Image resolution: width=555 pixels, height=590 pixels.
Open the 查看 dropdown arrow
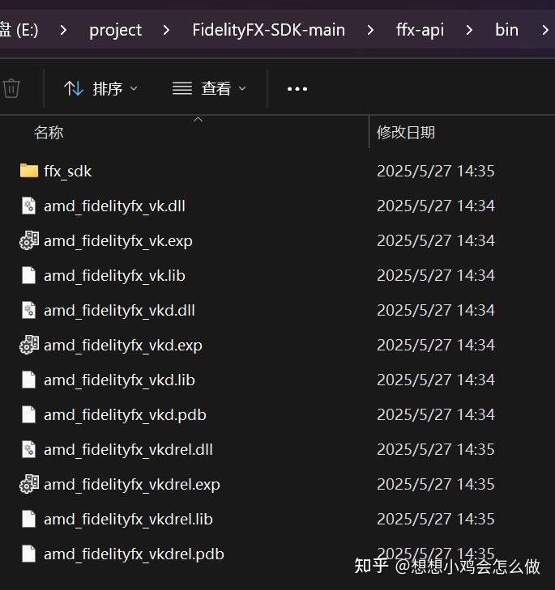pyautogui.click(x=242, y=89)
